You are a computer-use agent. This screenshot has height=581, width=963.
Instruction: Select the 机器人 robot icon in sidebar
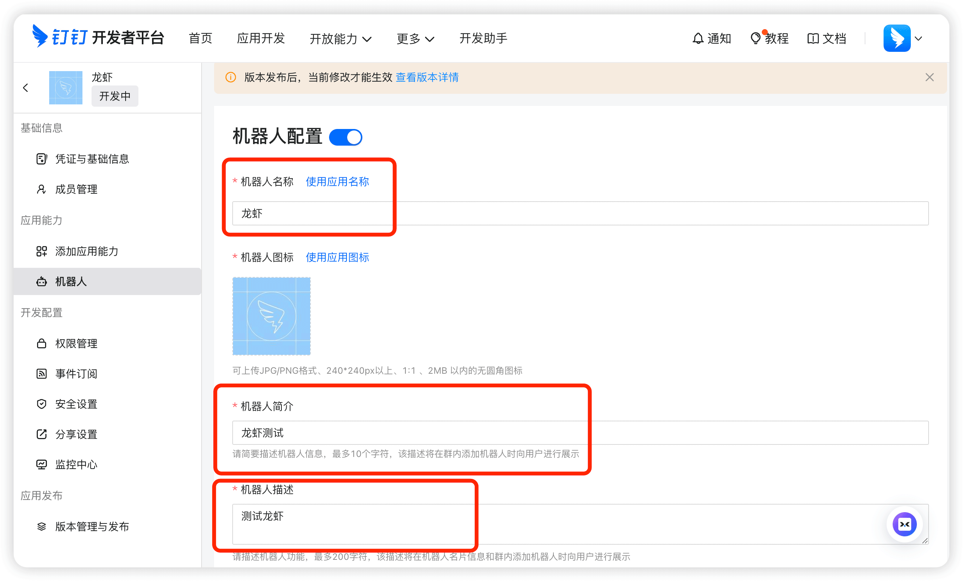click(x=42, y=281)
